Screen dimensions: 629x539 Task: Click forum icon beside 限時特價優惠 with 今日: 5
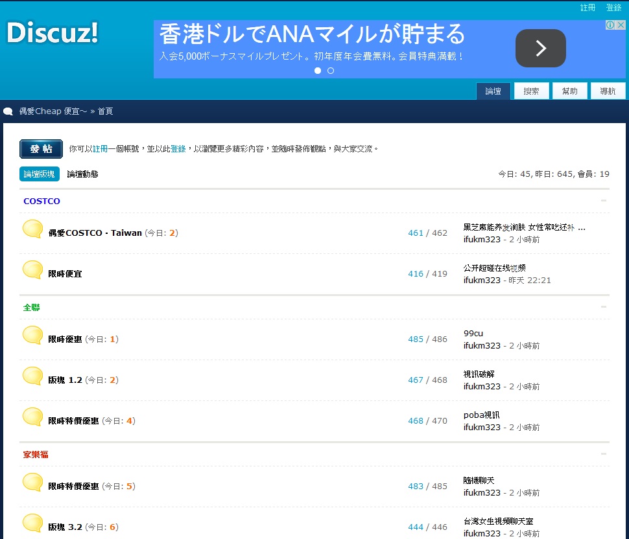(x=32, y=482)
